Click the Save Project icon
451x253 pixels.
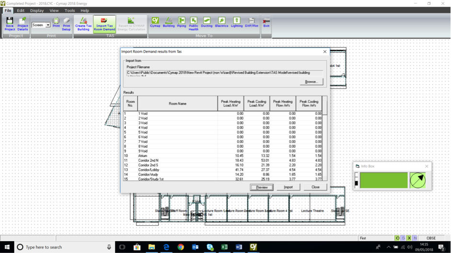pyautogui.click(x=10, y=24)
